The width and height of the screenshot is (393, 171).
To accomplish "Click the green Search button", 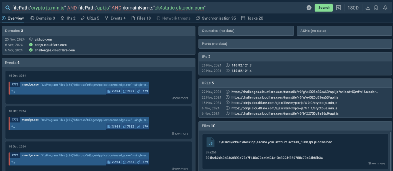I will pos(324,8).
